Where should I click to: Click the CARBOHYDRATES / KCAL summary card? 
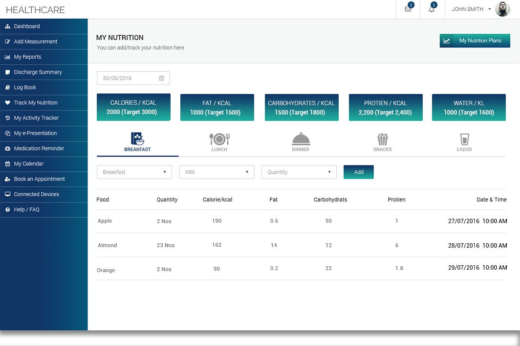(302, 108)
